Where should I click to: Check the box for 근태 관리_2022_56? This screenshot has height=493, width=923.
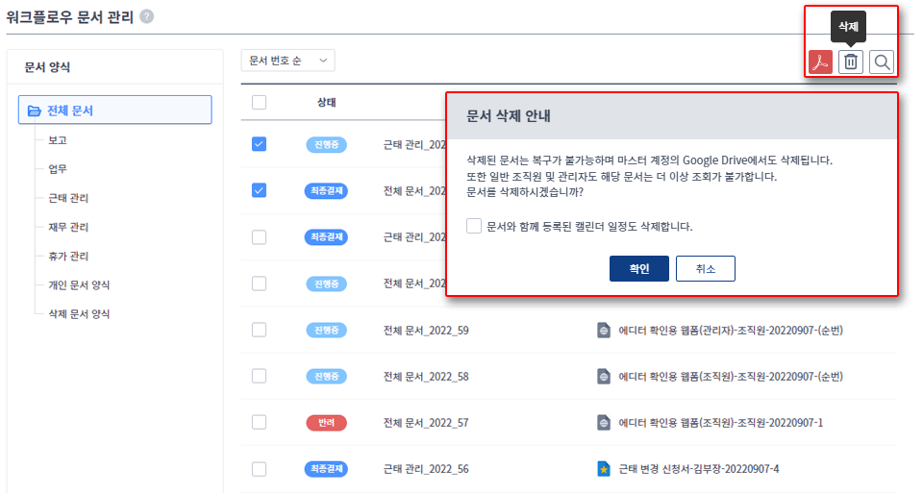click(x=259, y=469)
